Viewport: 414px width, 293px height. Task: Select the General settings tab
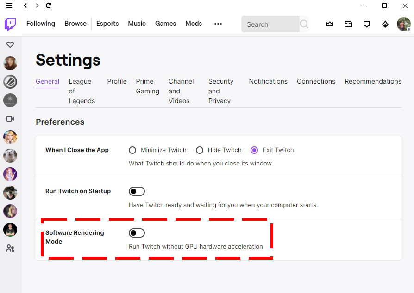tap(48, 81)
